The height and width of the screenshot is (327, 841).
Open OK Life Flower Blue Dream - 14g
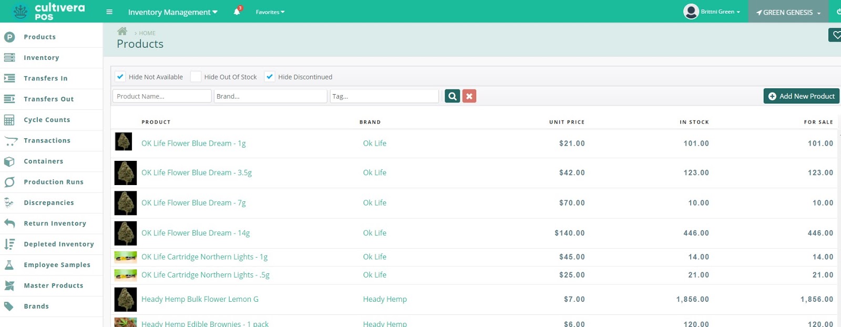pos(196,233)
